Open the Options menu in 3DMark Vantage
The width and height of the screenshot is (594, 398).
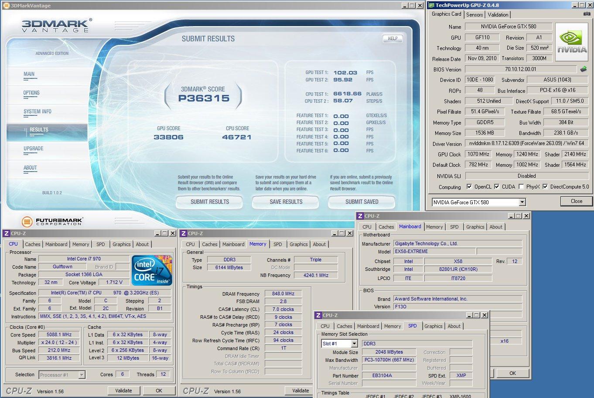point(31,93)
